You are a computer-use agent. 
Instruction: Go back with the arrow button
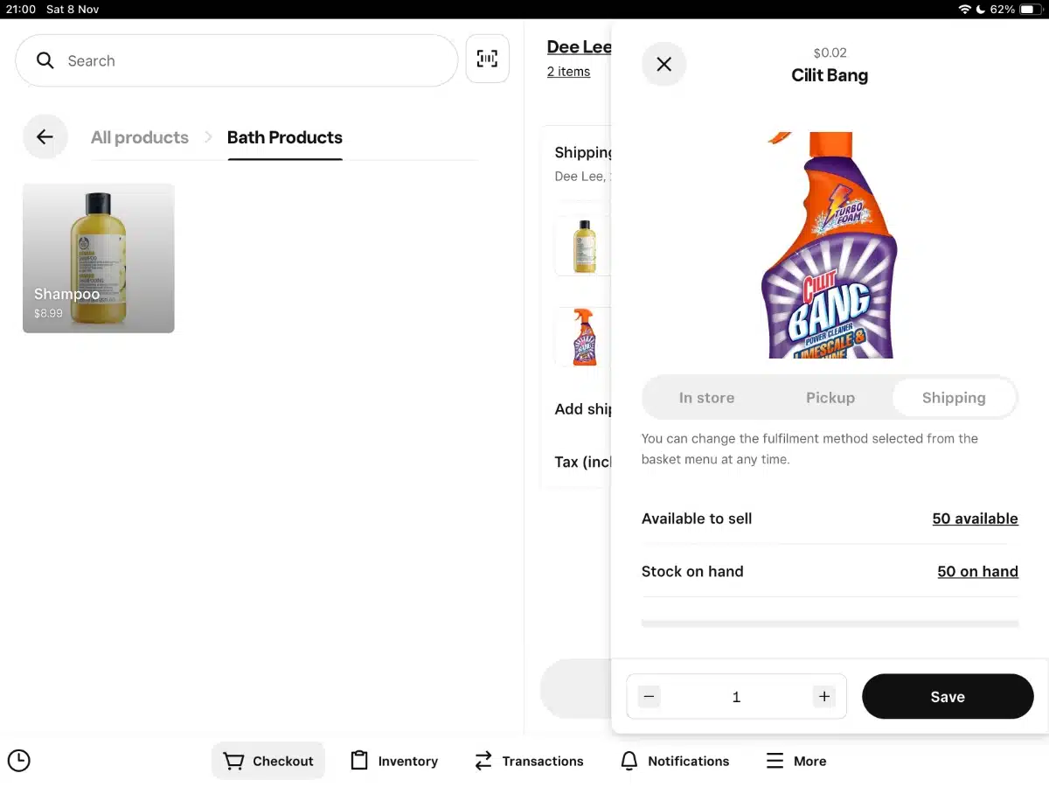click(45, 136)
